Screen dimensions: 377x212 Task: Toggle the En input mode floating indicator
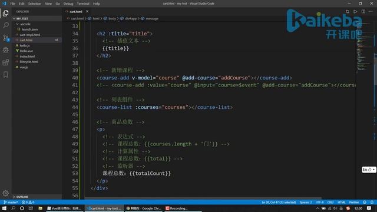pos(369,170)
